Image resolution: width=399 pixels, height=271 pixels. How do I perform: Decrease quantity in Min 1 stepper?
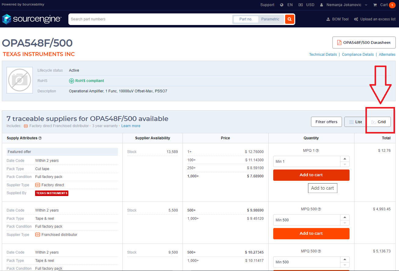345,164
